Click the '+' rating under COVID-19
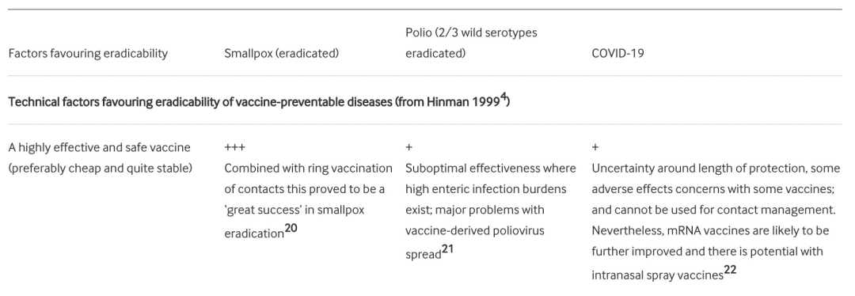Screen dimensions: 855x296 click(595, 147)
